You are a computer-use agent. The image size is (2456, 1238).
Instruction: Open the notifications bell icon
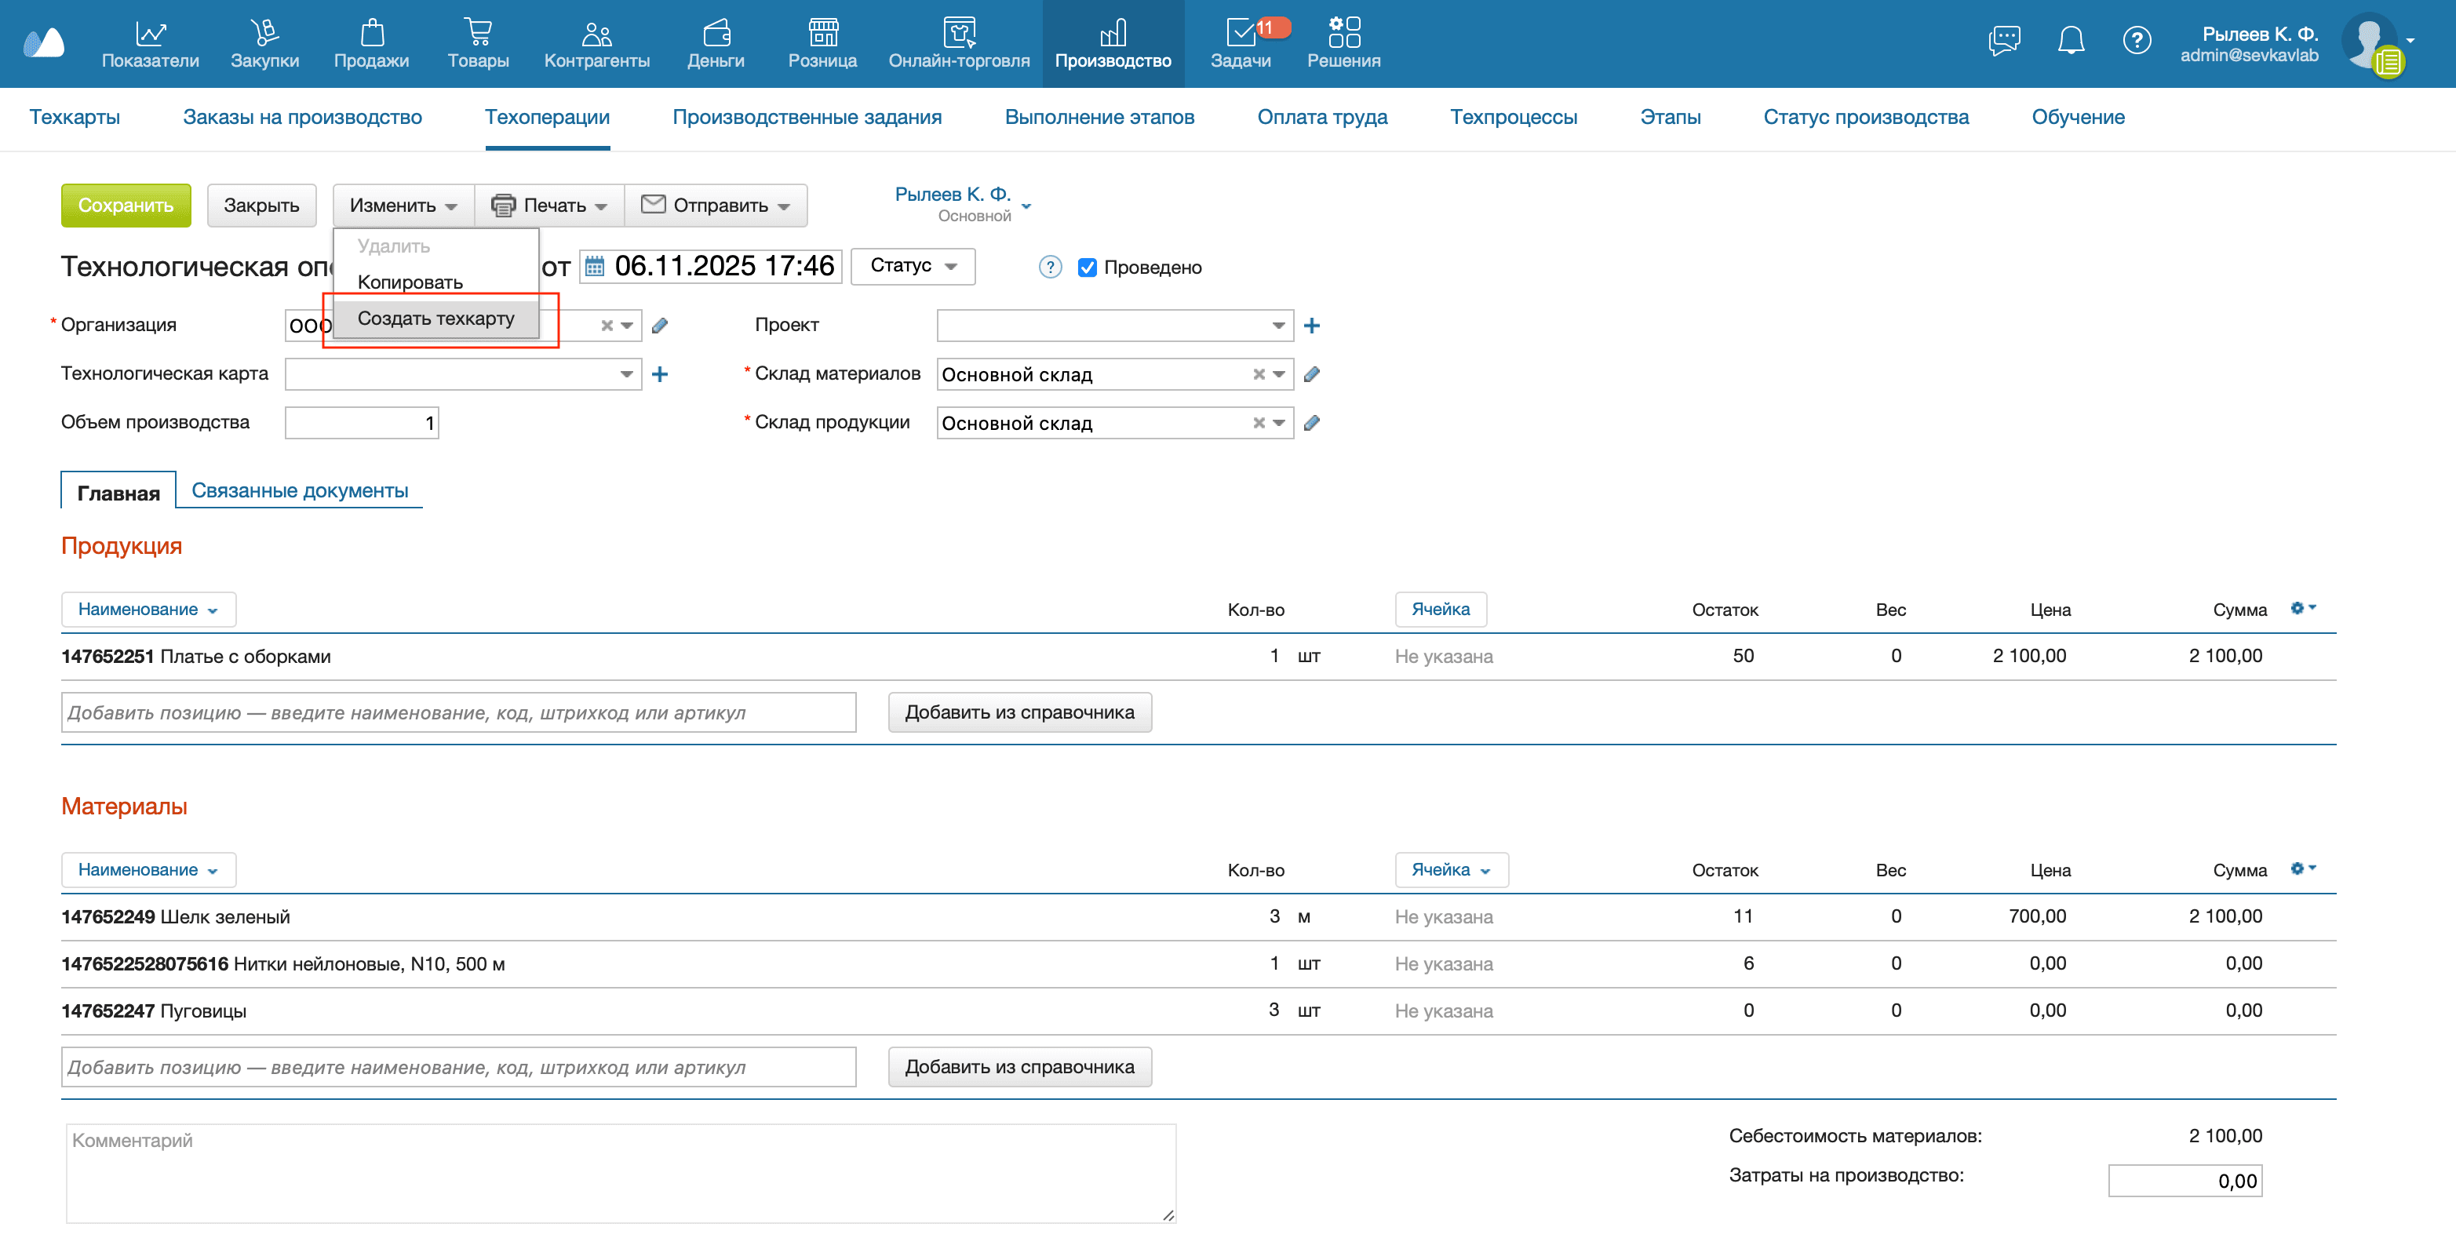tap(2070, 40)
